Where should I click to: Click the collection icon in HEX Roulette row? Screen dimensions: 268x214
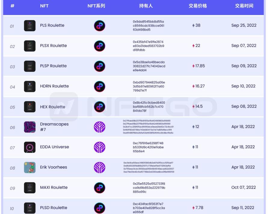(100, 107)
